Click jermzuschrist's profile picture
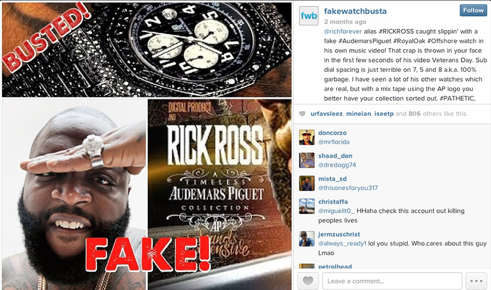 [x=307, y=239]
